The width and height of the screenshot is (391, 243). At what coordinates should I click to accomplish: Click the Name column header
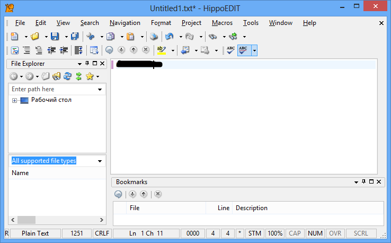pyautogui.click(x=57, y=173)
